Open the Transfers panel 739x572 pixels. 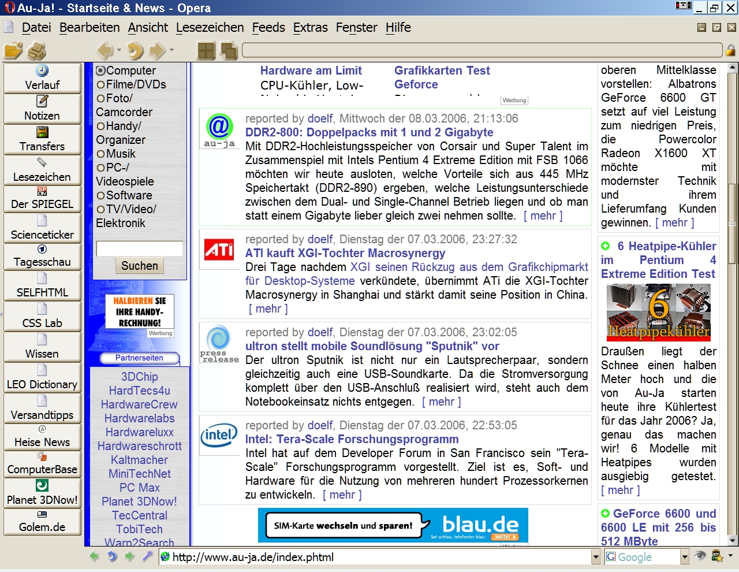[x=42, y=139]
